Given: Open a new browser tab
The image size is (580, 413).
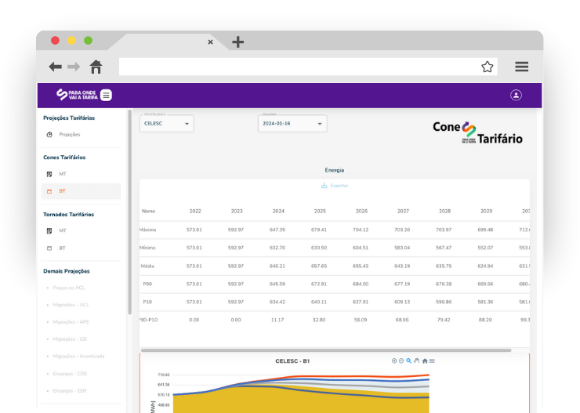Looking at the screenshot, I should coord(238,42).
